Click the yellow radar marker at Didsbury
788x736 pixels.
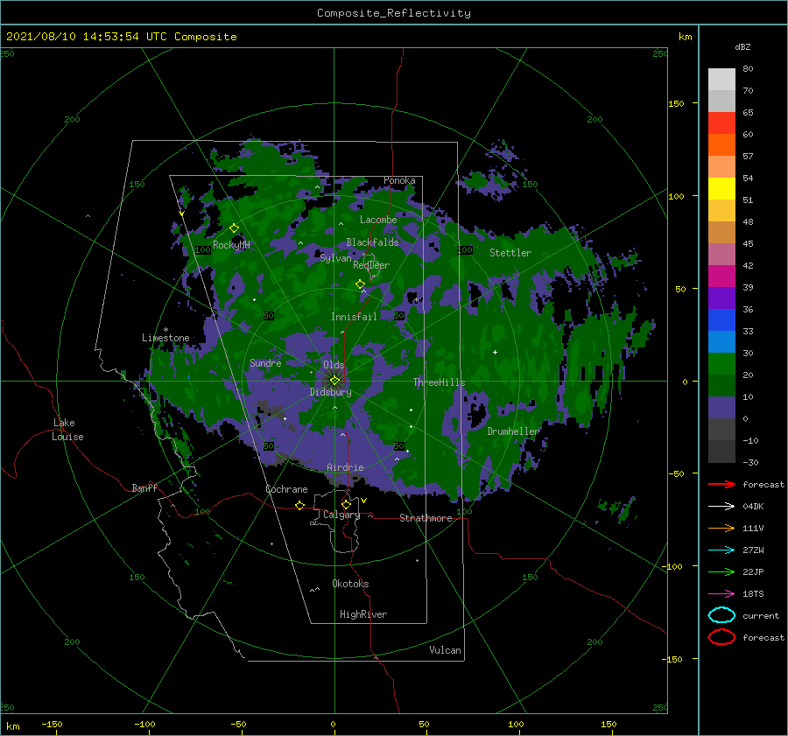click(334, 381)
